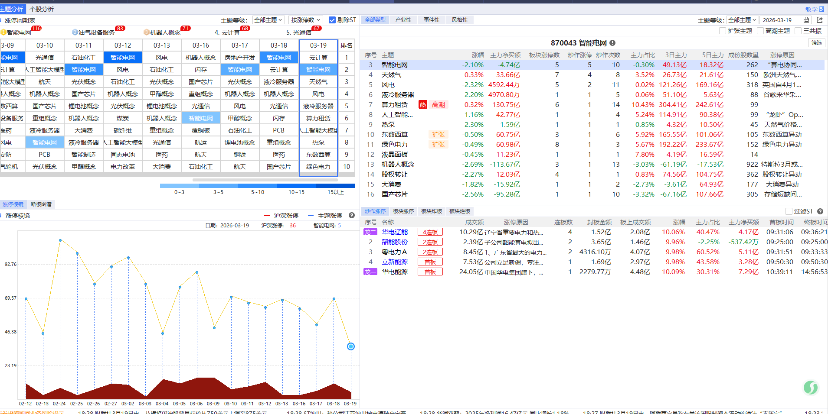Expand right panel 全部主题 level dropdown
The height and width of the screenshot is (414, 828).
tap(742, 20)
